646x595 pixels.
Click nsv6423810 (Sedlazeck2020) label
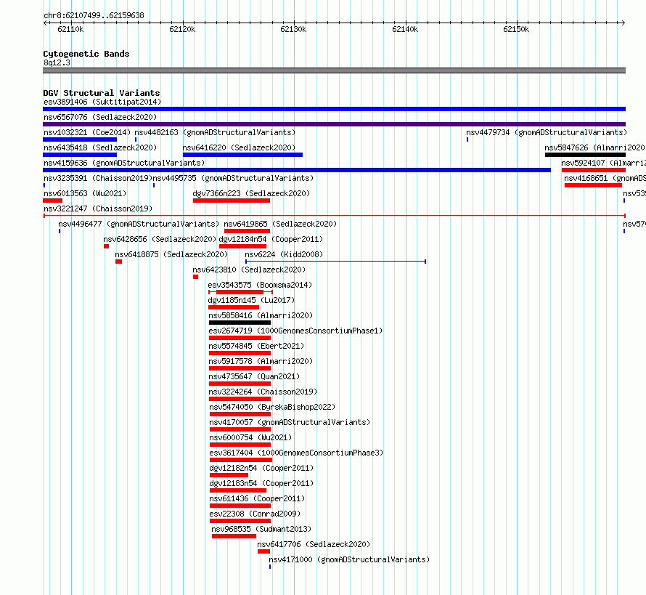[249, 270]
